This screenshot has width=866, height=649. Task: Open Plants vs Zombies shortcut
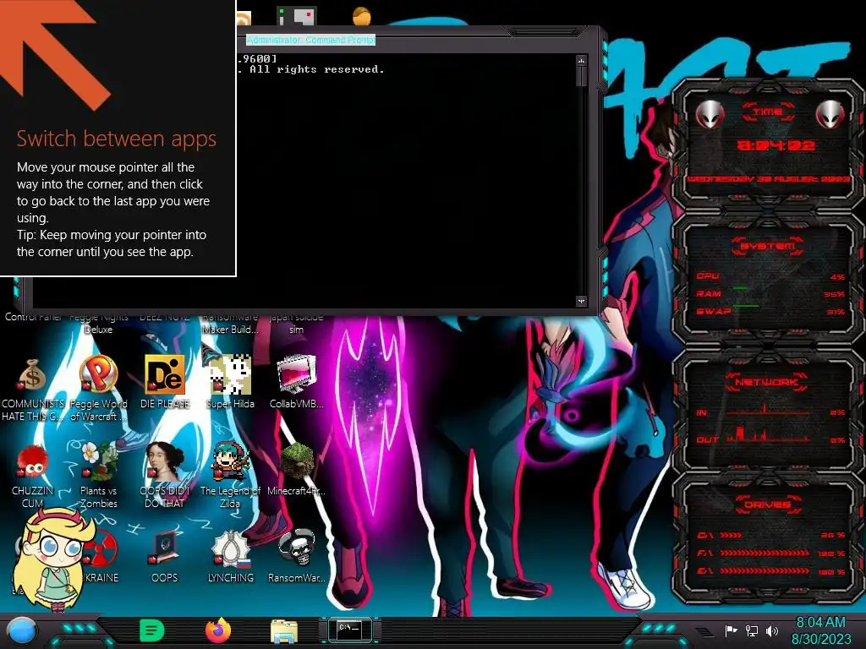[98, 461]
